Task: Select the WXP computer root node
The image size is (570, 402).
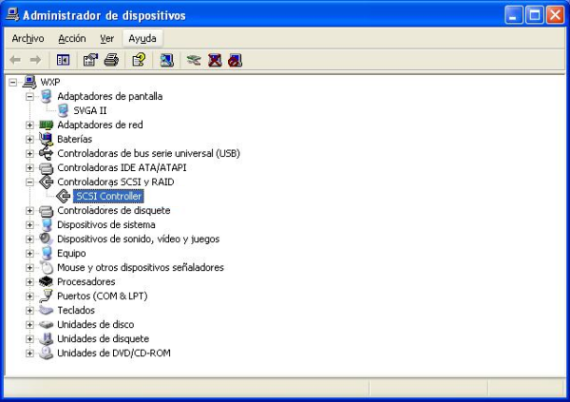Action: (49, 82)
